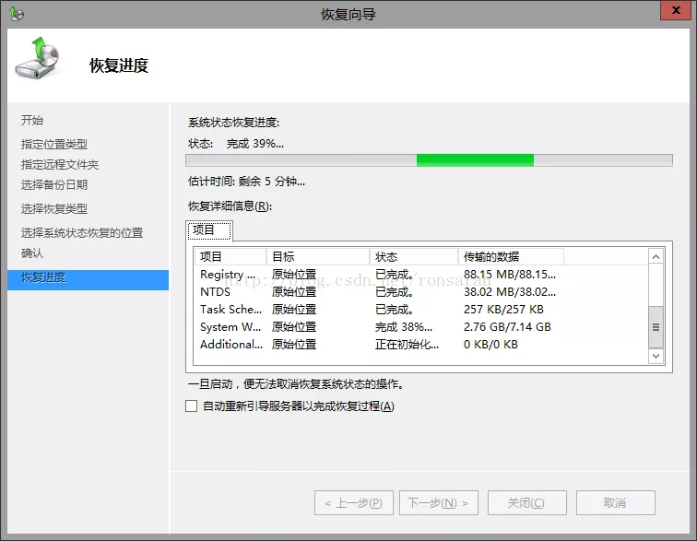This screenshot has width=697, height=541.
Task: Click the details list scrollbar thumb
Action: tap(656, 326)
